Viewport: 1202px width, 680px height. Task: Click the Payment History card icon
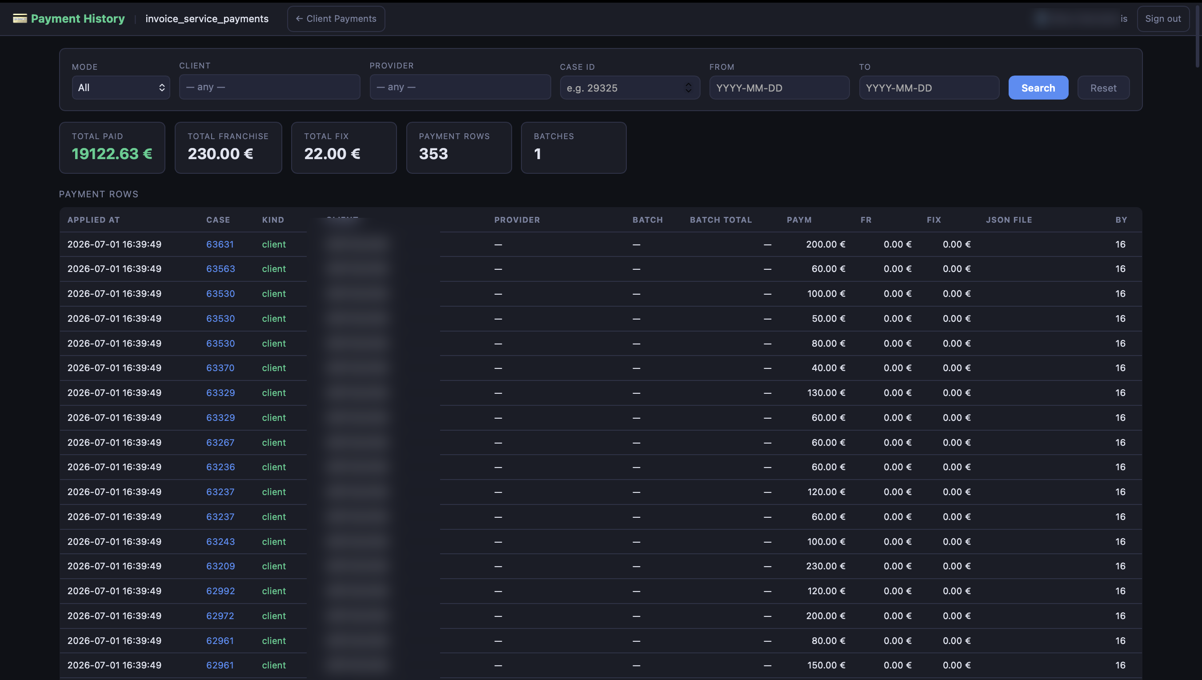point(20,18)
